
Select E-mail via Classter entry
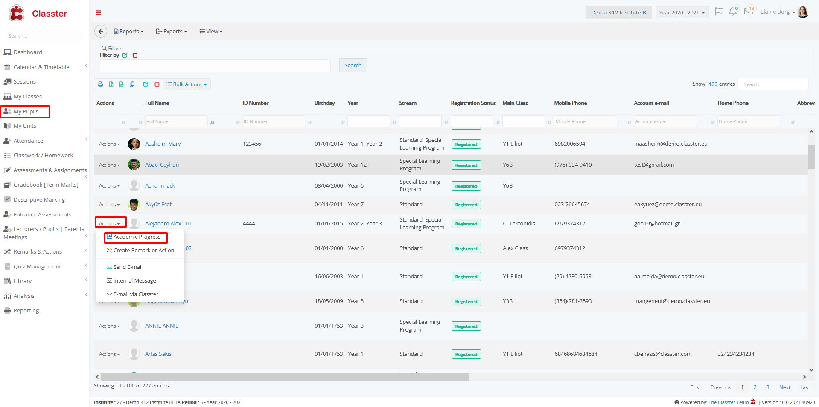[132, 294]
